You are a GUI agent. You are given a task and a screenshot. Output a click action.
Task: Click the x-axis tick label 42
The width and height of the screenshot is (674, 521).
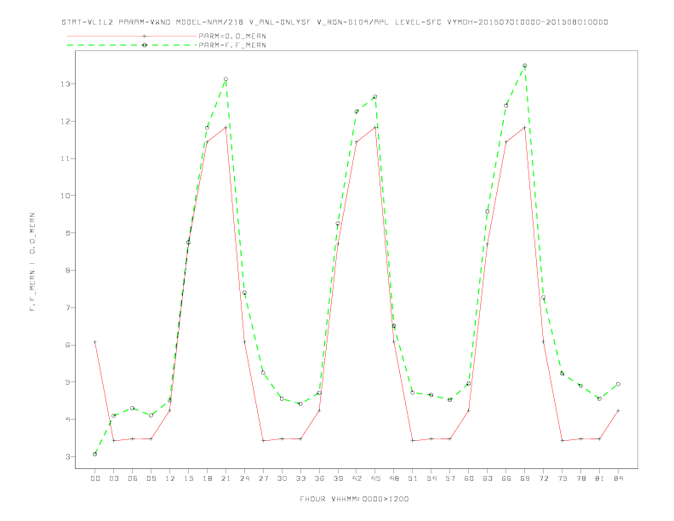(x=357, y=478)
